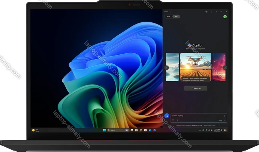The height and width of the screenshot is (152, 259).
Task: Click the Copilot plugins icon in title bar
Action: coord(207,12)
